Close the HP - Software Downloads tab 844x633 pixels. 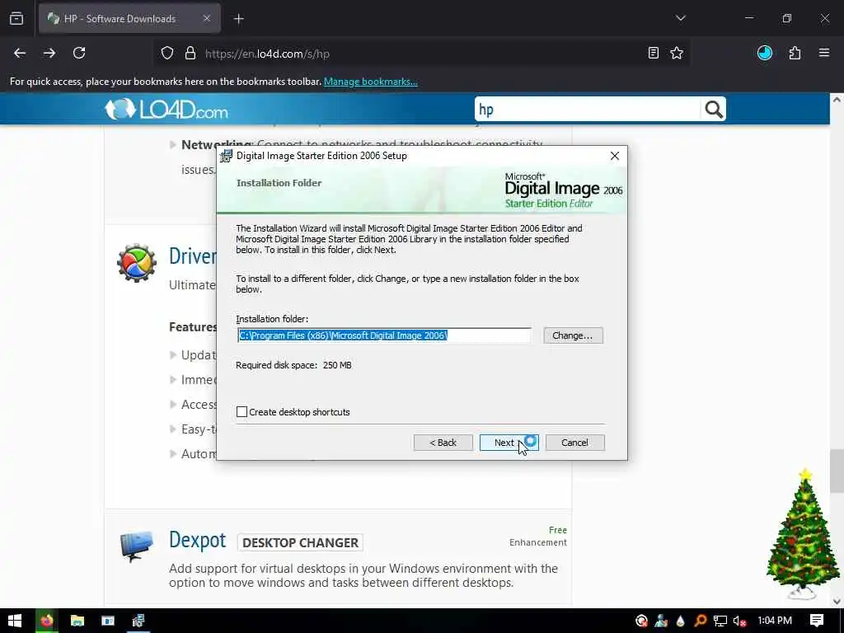pos(207,18)
